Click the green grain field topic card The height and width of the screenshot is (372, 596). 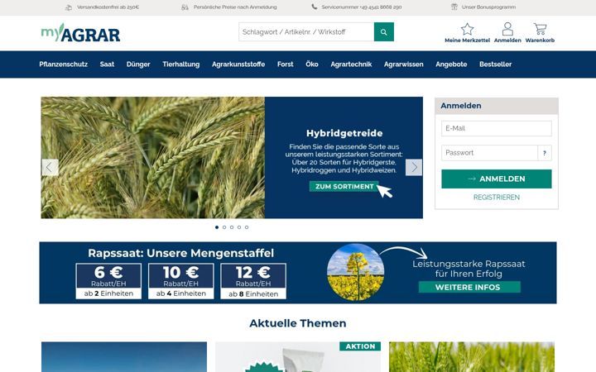[x=472, y=357]
